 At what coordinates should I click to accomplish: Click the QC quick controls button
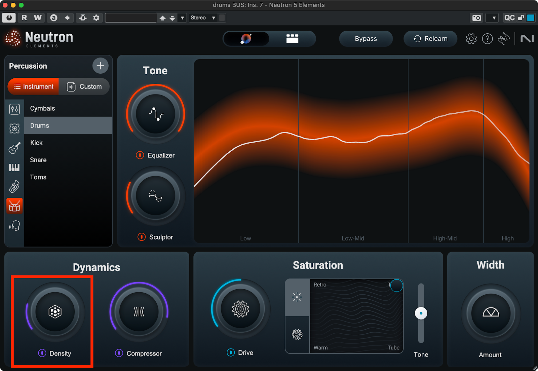[509, 18]
